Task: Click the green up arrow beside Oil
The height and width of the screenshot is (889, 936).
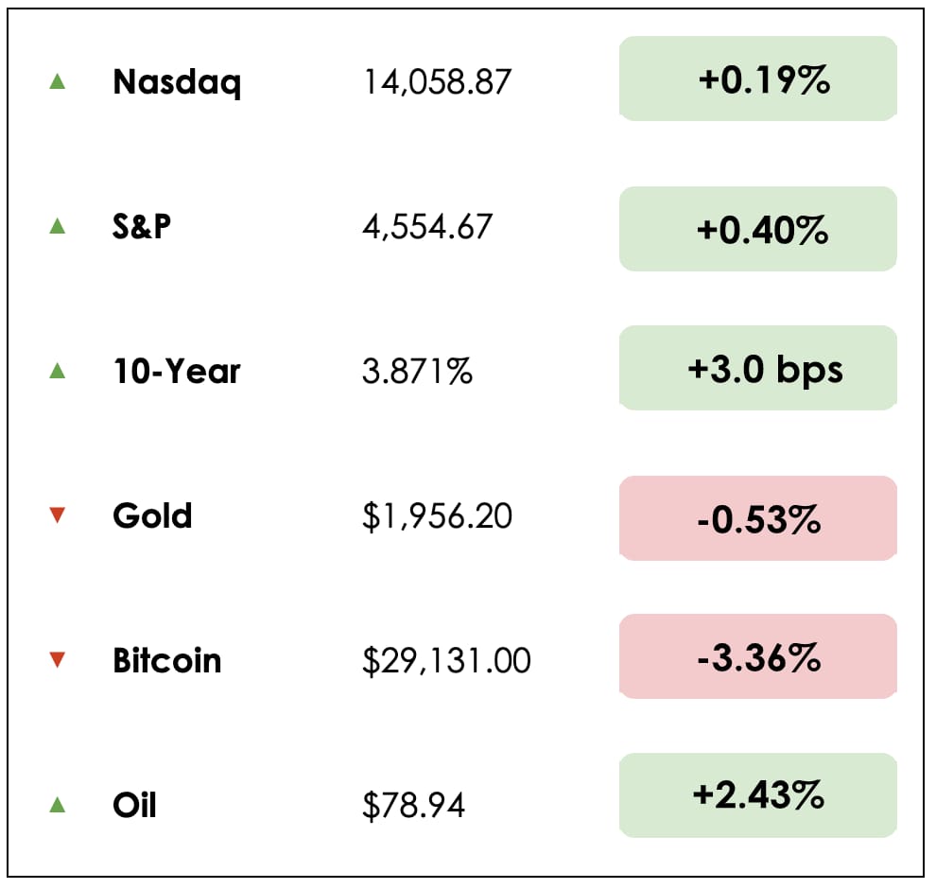Action: [57, 805]
